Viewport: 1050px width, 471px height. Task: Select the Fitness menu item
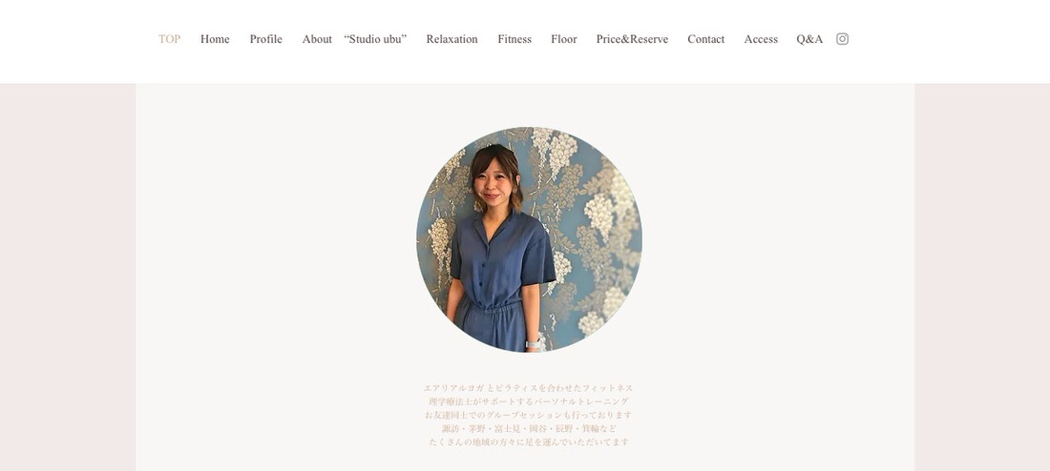coord(514,39)
